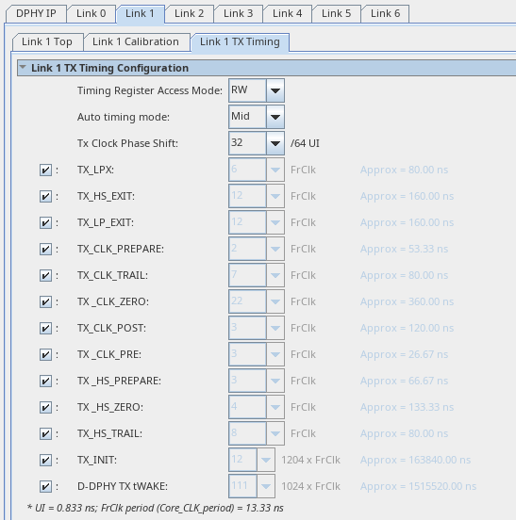Click the TX_CLK_ZERO value dropdown arrow
516x520 pixels.
pos(275,301)
